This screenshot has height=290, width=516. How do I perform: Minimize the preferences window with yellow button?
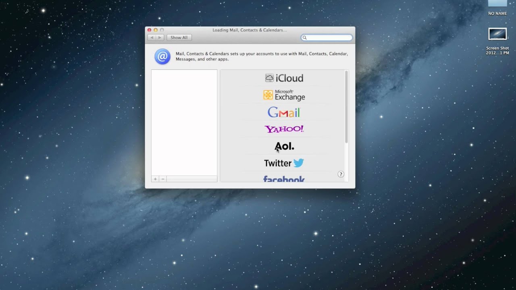tap(156, 30)
